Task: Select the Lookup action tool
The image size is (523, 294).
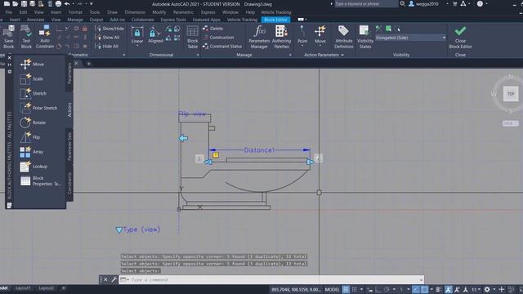Action: tap(34, 167)
